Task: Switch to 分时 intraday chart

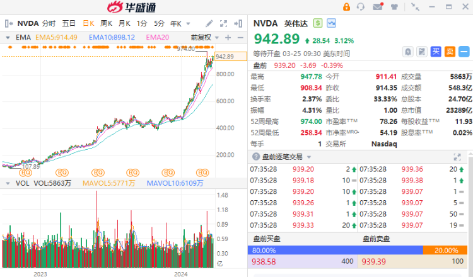Action: tap(49, 23)
